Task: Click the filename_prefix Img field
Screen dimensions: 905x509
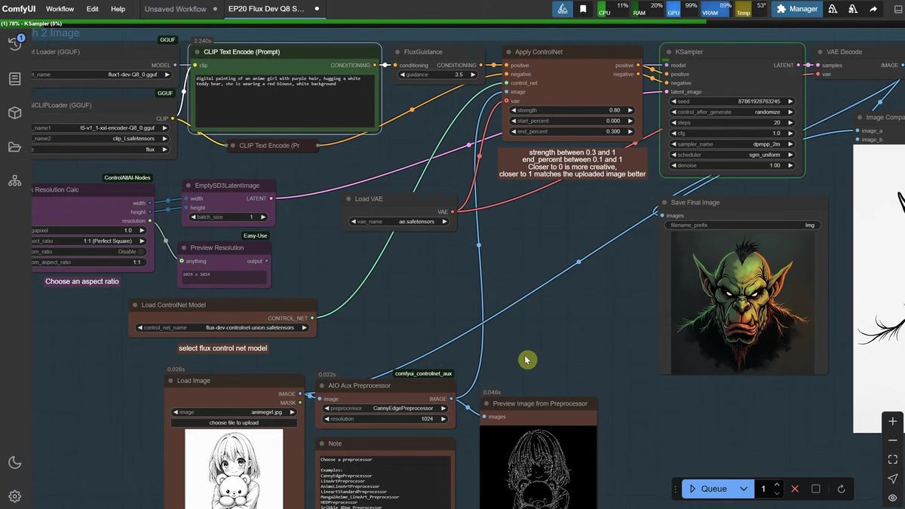Action: click(x=742, y=225)
